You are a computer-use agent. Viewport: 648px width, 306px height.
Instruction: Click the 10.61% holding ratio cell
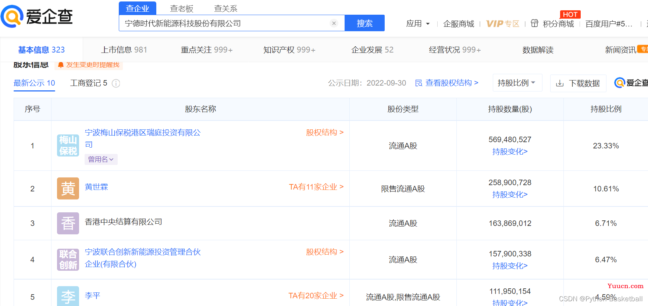(x=606, y=189)
